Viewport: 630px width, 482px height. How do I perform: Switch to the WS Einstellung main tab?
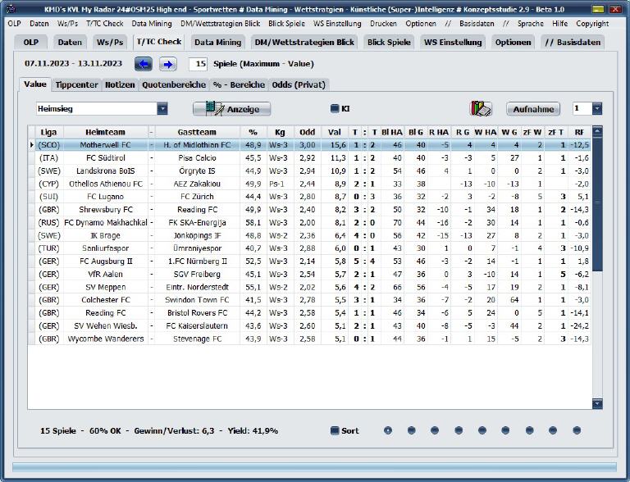click(x=453, y=42)
